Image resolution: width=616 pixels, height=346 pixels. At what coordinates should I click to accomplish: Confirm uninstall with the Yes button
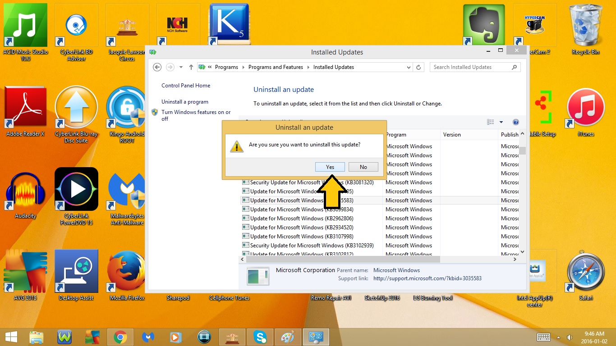(x=330, y=167)
